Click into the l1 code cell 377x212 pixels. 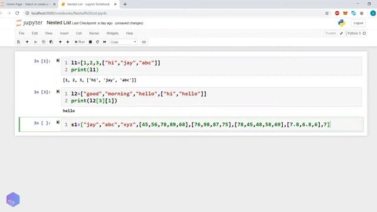tap(211, 66)
